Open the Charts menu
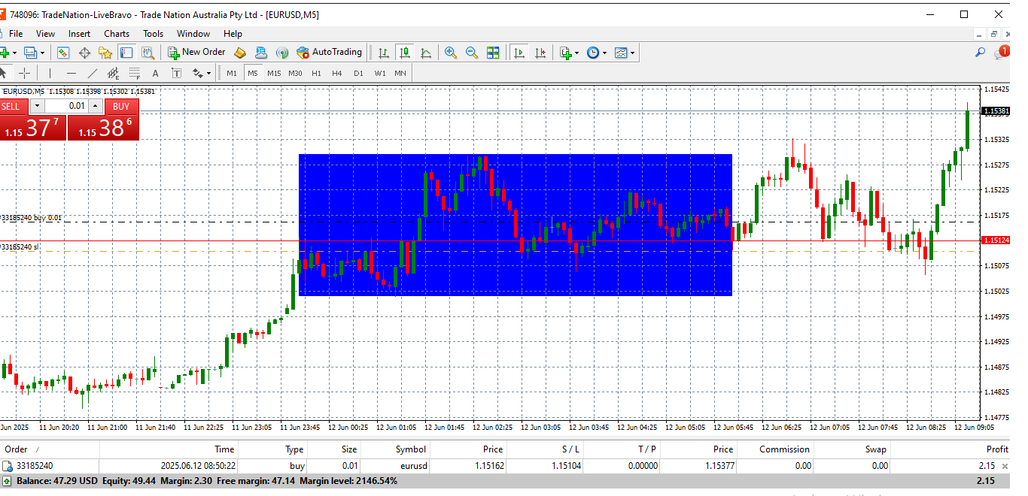This screenshot has width=1028, height=496. [x=117, y=34]
